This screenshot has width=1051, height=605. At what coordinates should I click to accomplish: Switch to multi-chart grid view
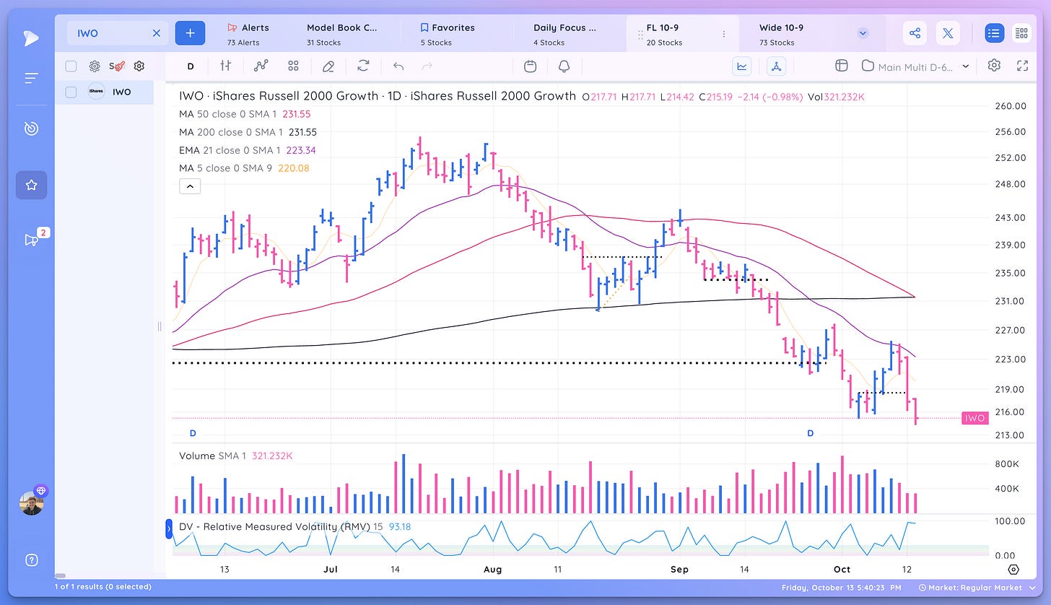(x=1021, y=33)
